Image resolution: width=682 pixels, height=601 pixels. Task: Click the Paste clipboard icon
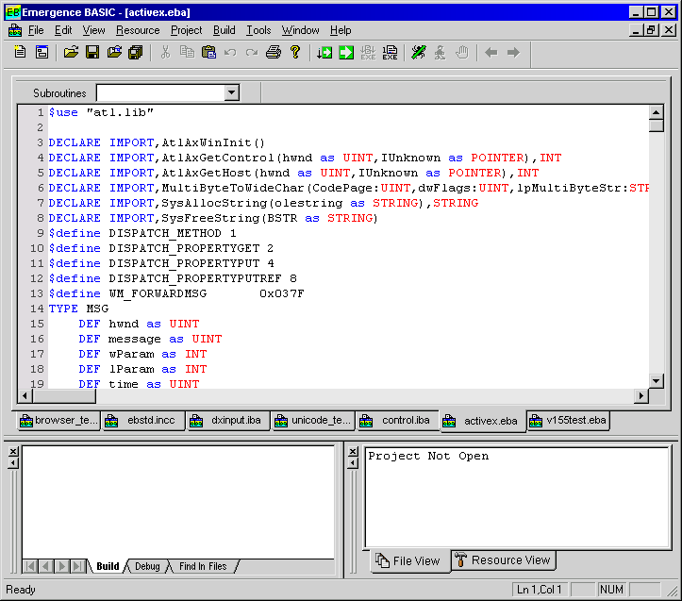click(x=208, y=53)
